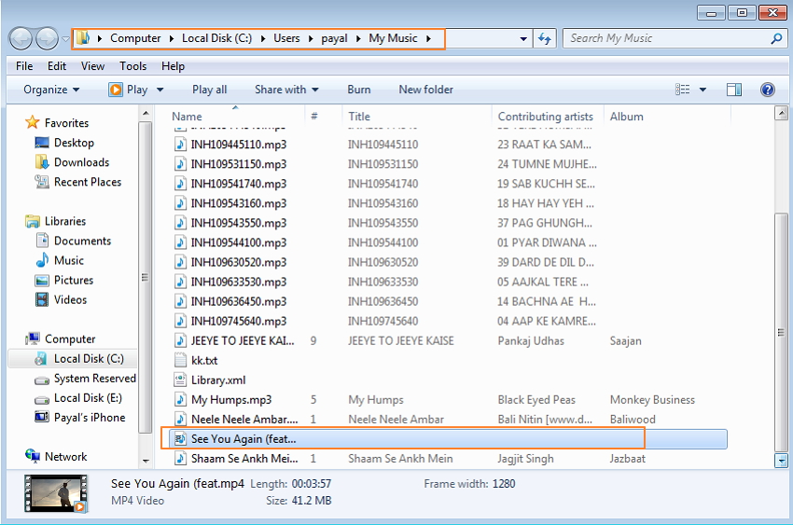Image resolution: width=793 pixels, height=525 pixels.
Task: Click the file list vertical scrollbar
Action: (x=781, y=280)
